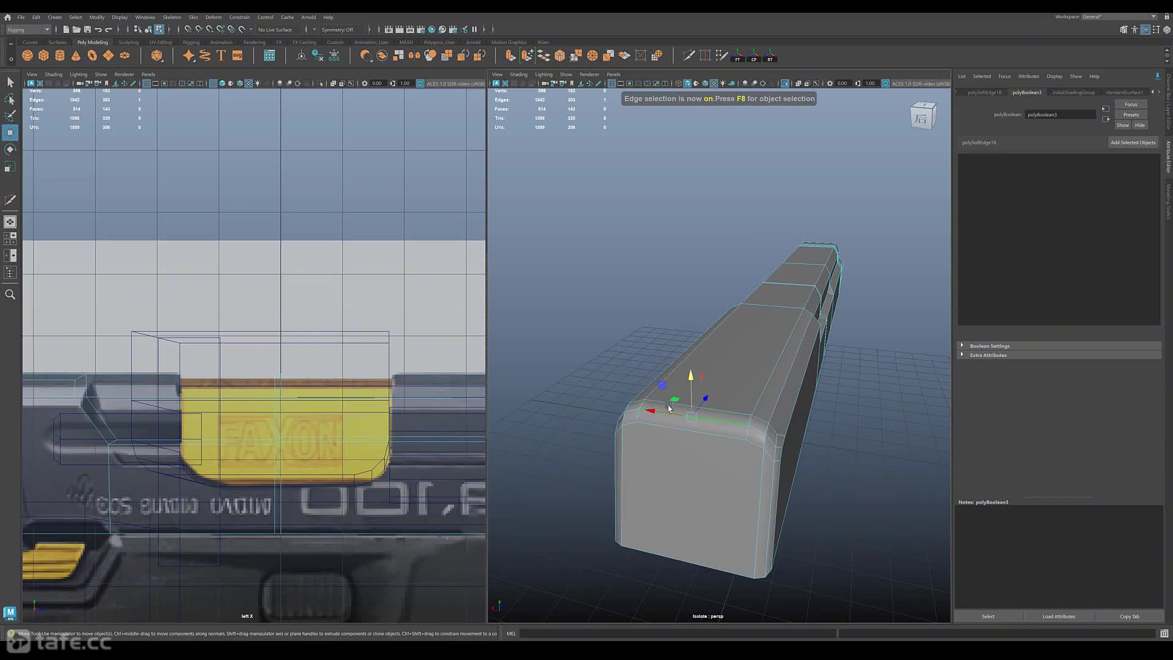
Task: Select the arrow Select tool in toolbox
Action: (x=10, y=82)
